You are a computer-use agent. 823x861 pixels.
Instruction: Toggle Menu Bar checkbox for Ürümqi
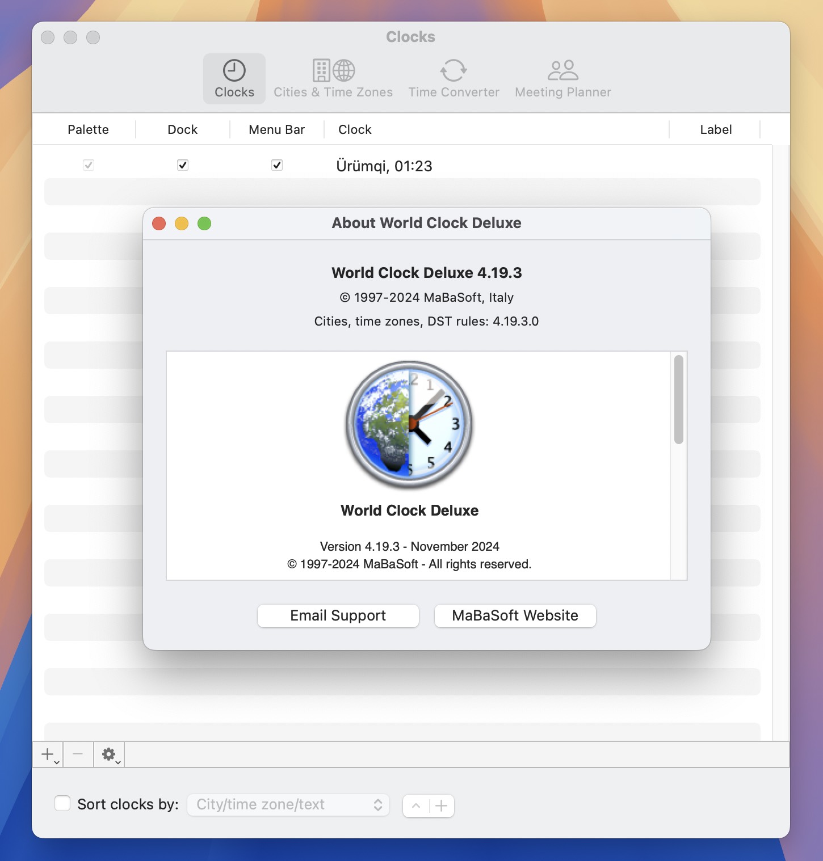pyautogui.click(x=277, y=165)
